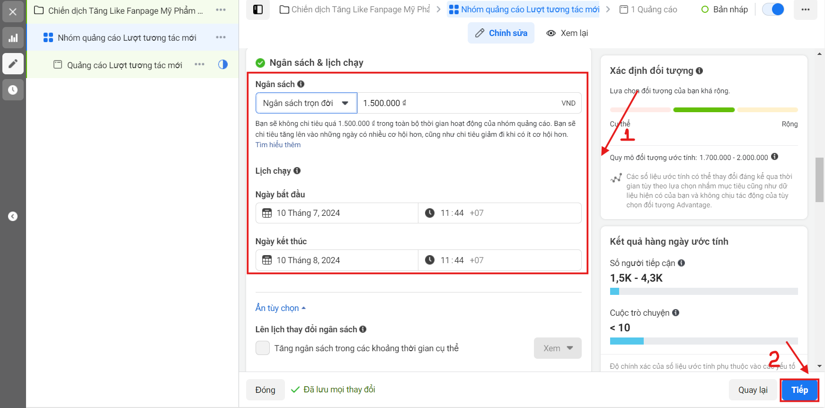This screenshot has width=825, height=408.
Task: Click the scroll up arrow of right panel
Action: click(x=820, y=54)
